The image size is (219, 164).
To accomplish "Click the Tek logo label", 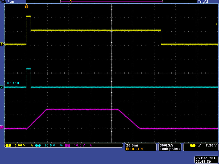I will [4, 2].
